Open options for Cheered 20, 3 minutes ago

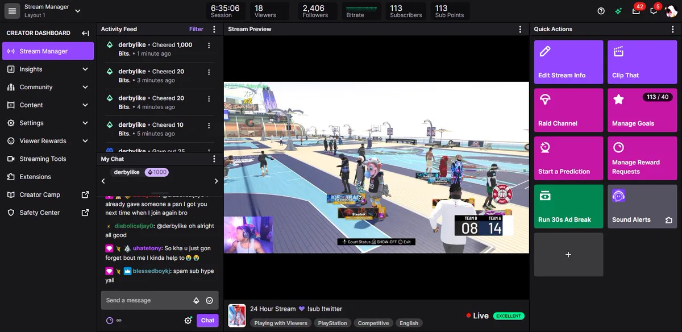click(x=209, y=72)
